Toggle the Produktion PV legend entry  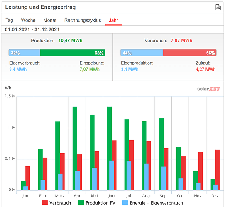coord(97,203)
